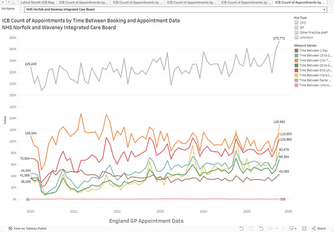The width and height of the screenshot is (334, 232).
Task: Select Time Between 8 to 14 legend swatch
Action: click(296, 70)
